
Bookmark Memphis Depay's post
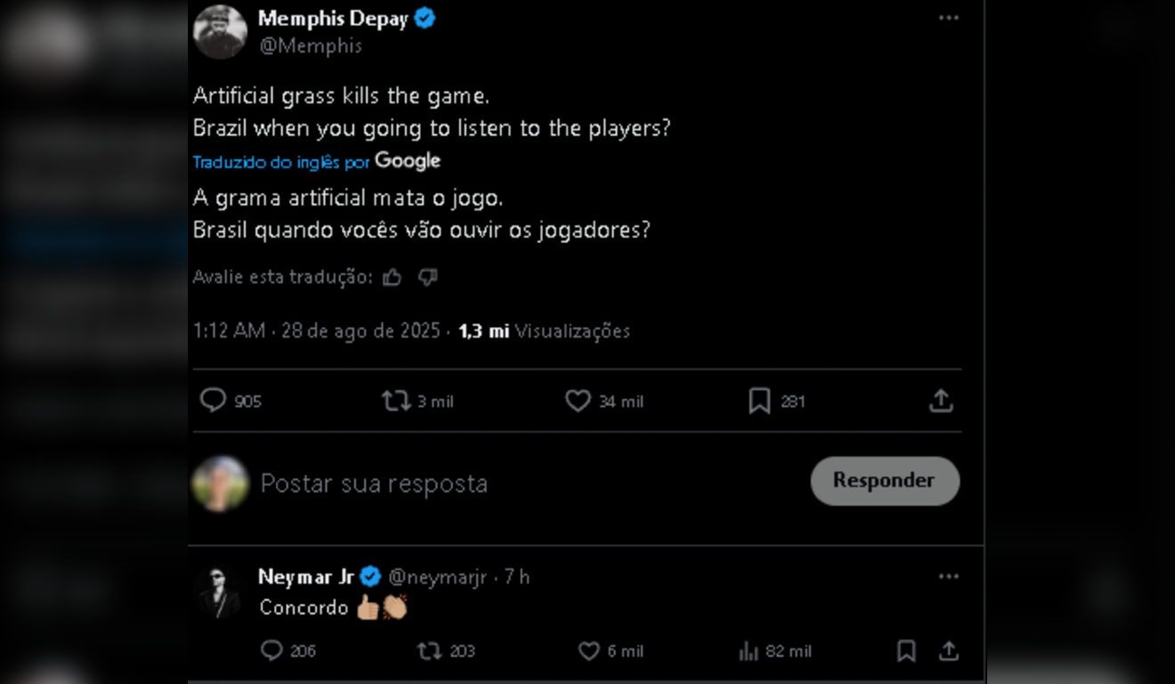pyautogui.click(x=759, y=401)
